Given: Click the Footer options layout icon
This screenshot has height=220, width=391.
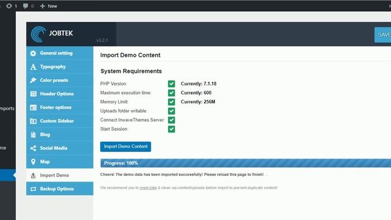Looking at the screenshot, I should (x=33, y=108).
